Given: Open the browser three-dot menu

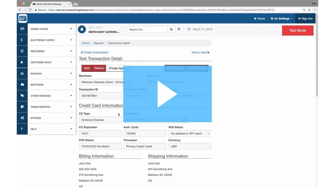Looking at the screenshot, I should click(315, 10).
